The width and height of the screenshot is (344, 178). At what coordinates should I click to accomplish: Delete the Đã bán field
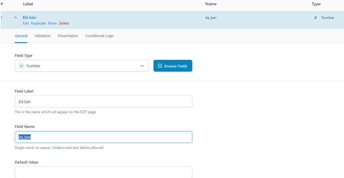[64, 23]
